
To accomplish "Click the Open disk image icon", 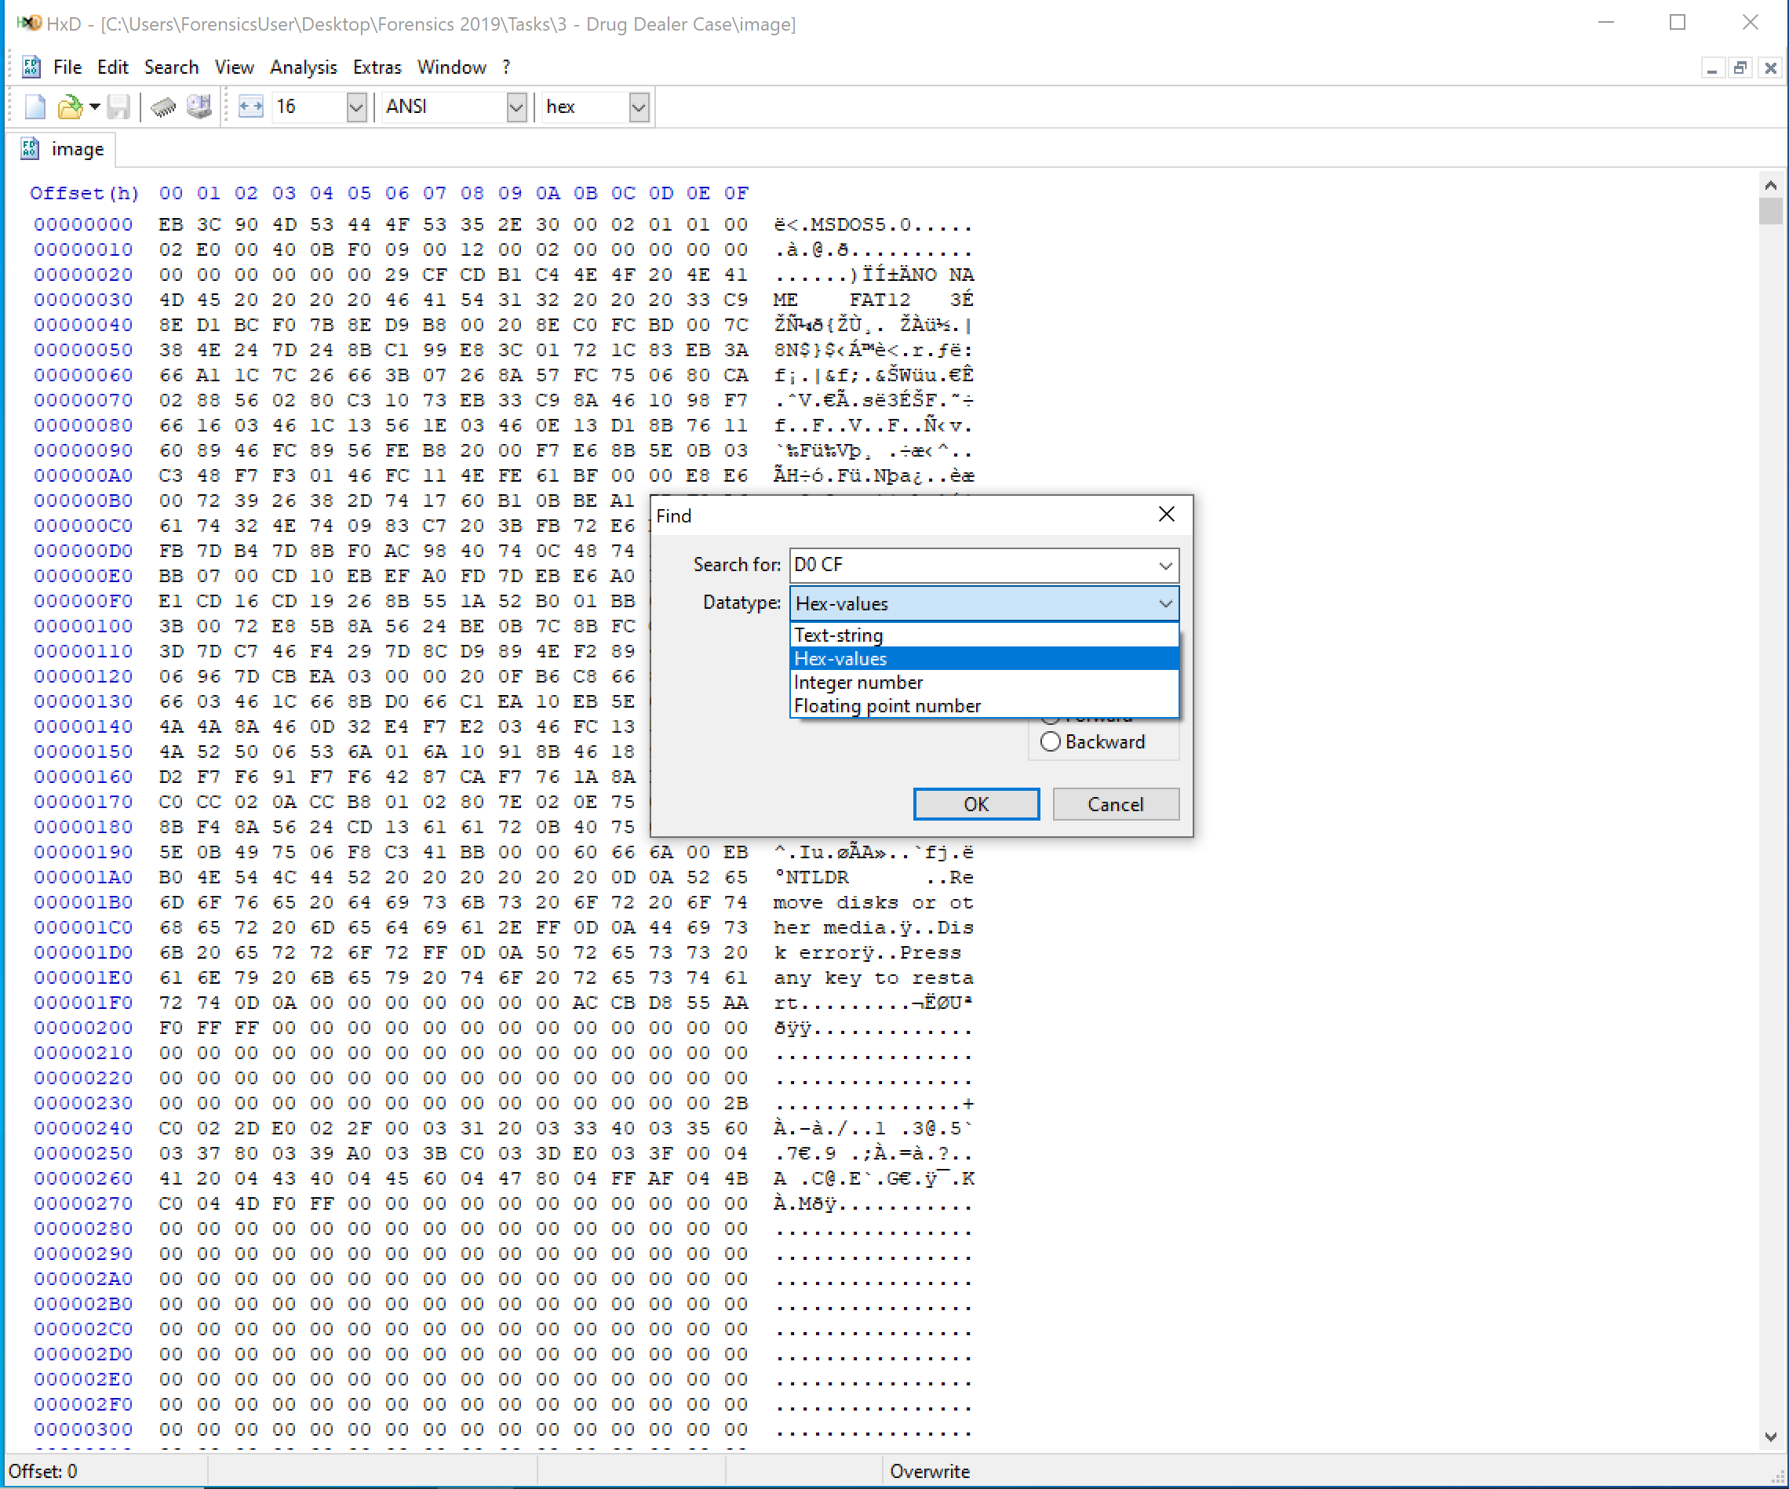I will pyautogui.click(x=199, y=107).
